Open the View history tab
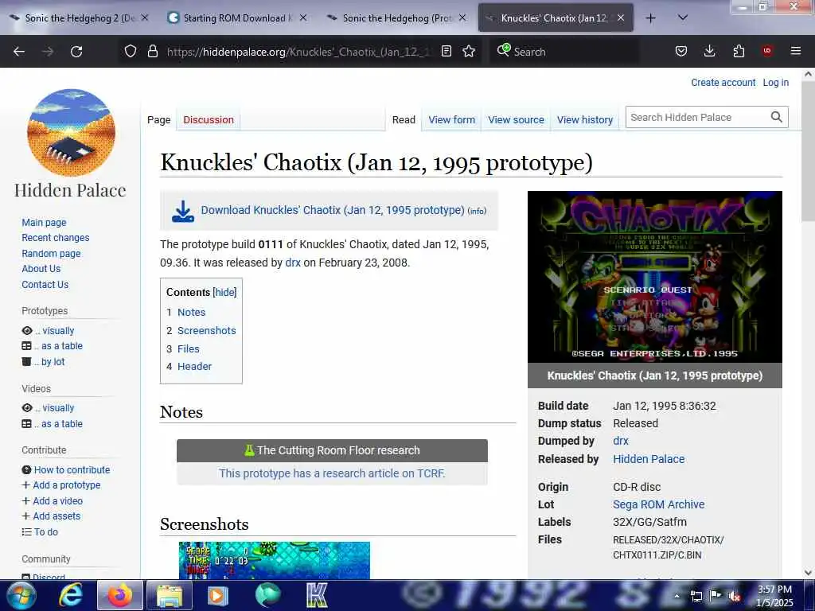 [x=585, y=119]
